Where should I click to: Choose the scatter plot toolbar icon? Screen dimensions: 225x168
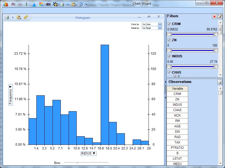(20, 4)
